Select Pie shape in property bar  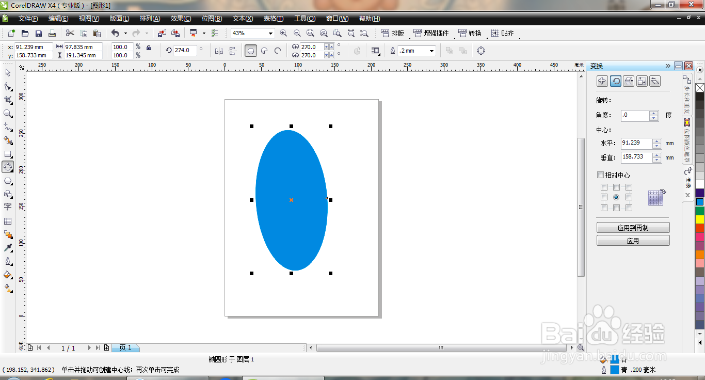coord(264,51)
